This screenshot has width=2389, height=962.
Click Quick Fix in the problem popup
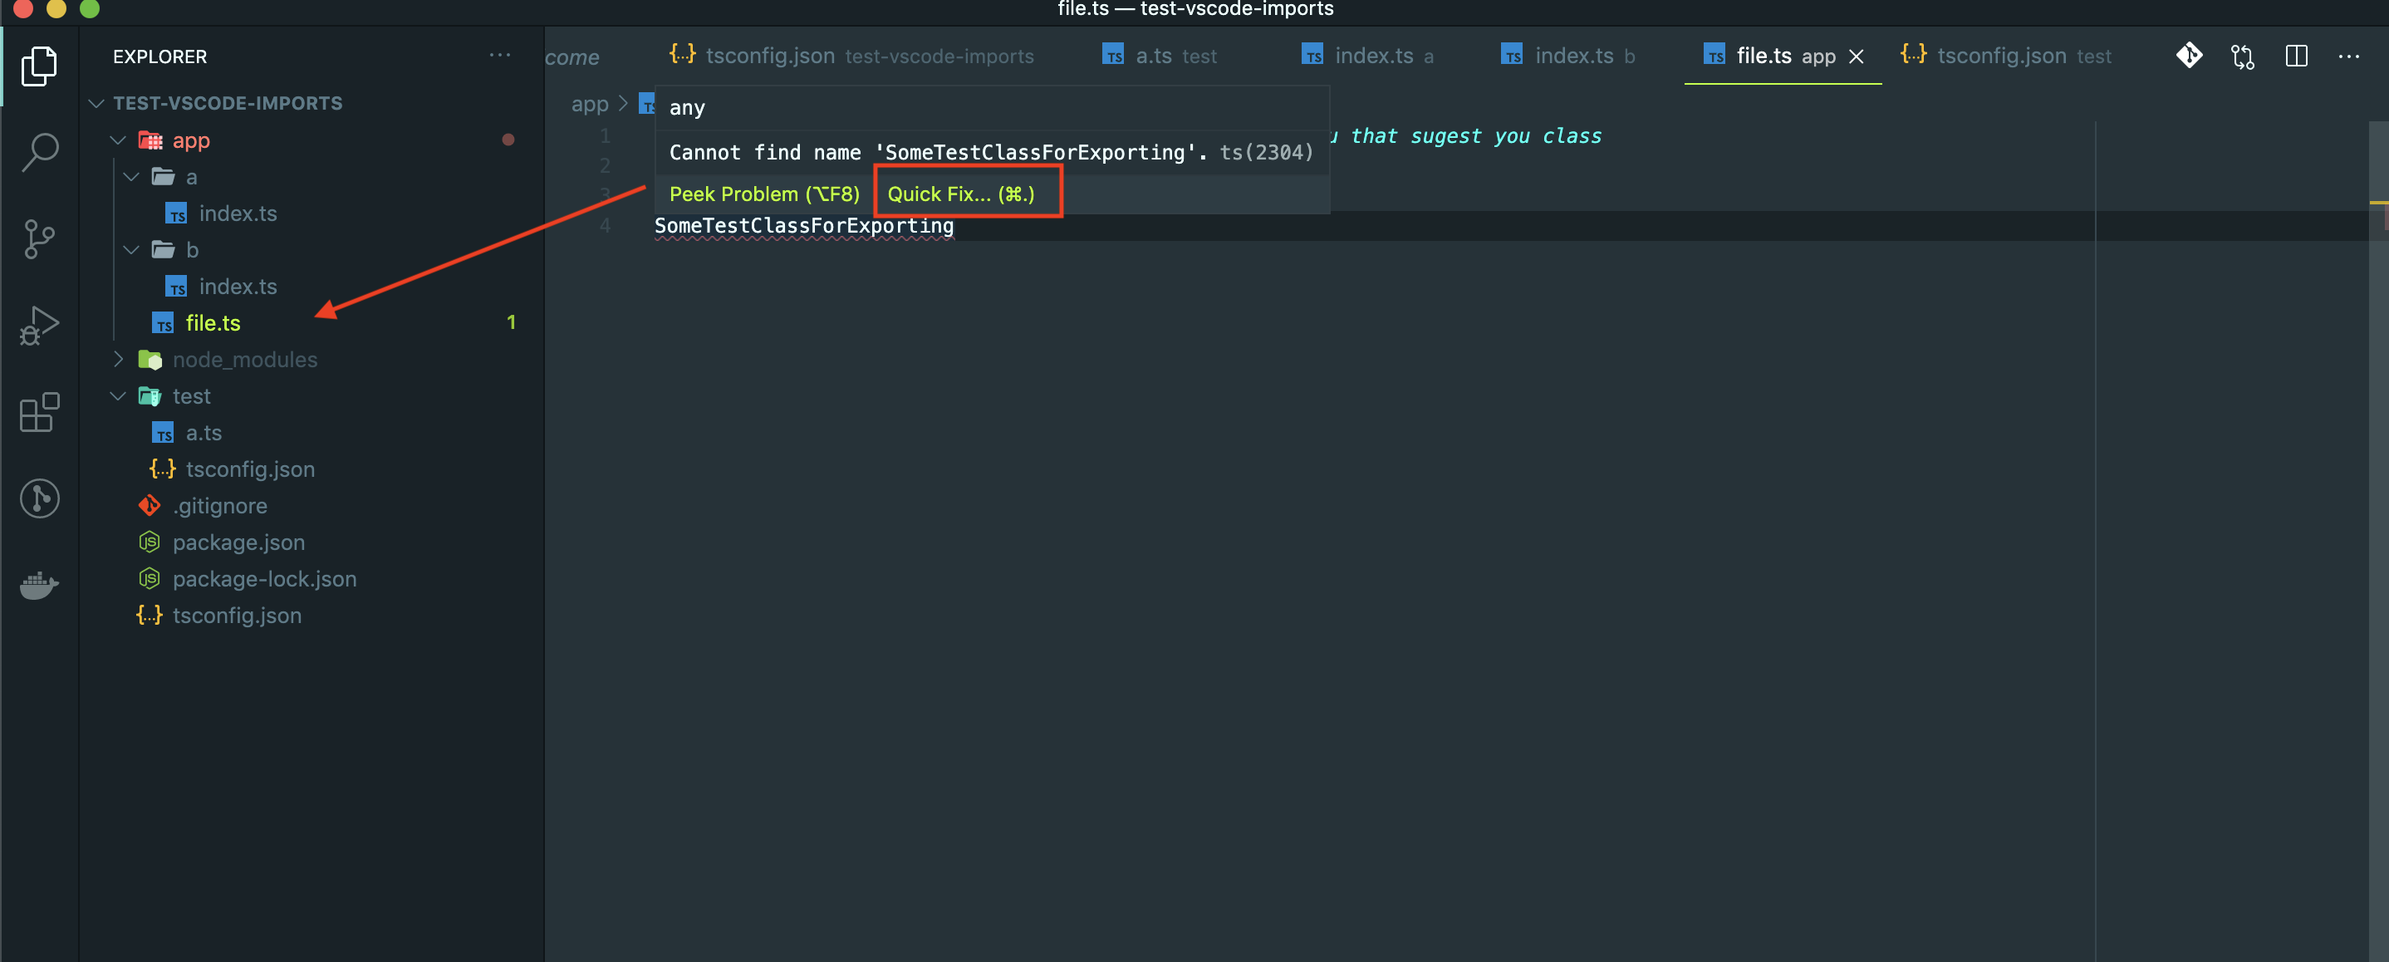[x=964, y=194]
